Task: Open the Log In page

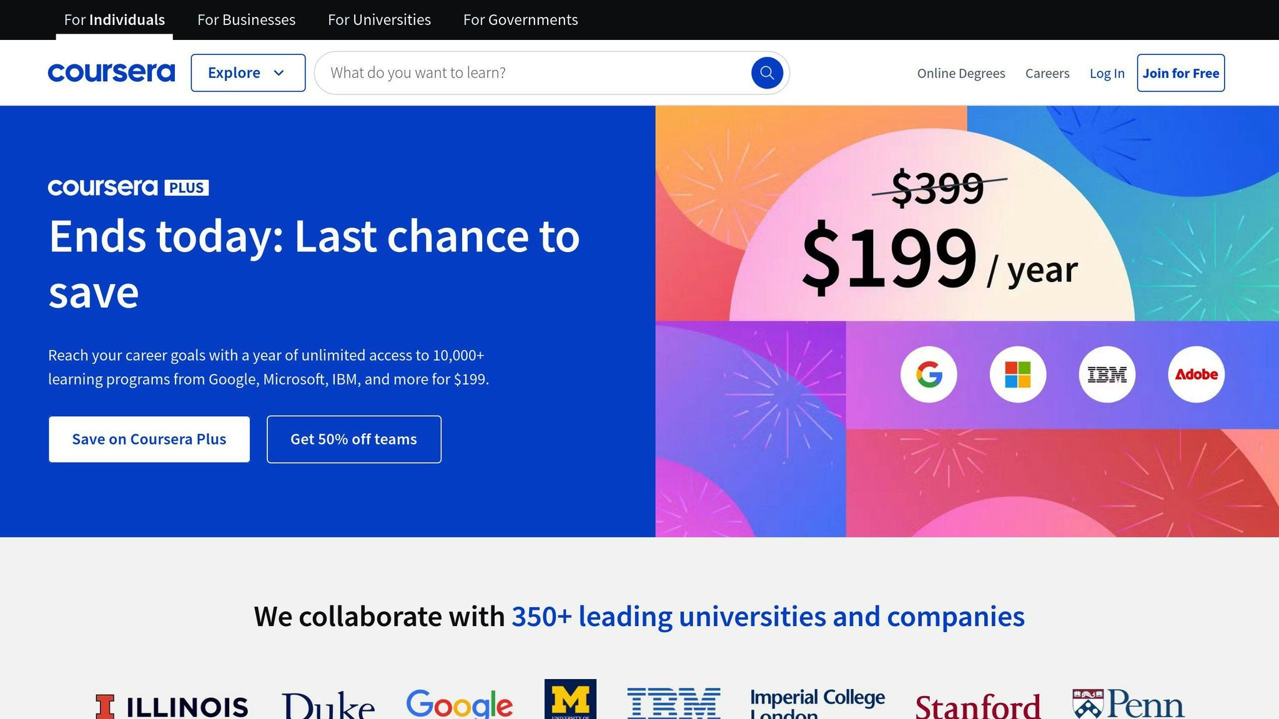Action: (1107, 73)
